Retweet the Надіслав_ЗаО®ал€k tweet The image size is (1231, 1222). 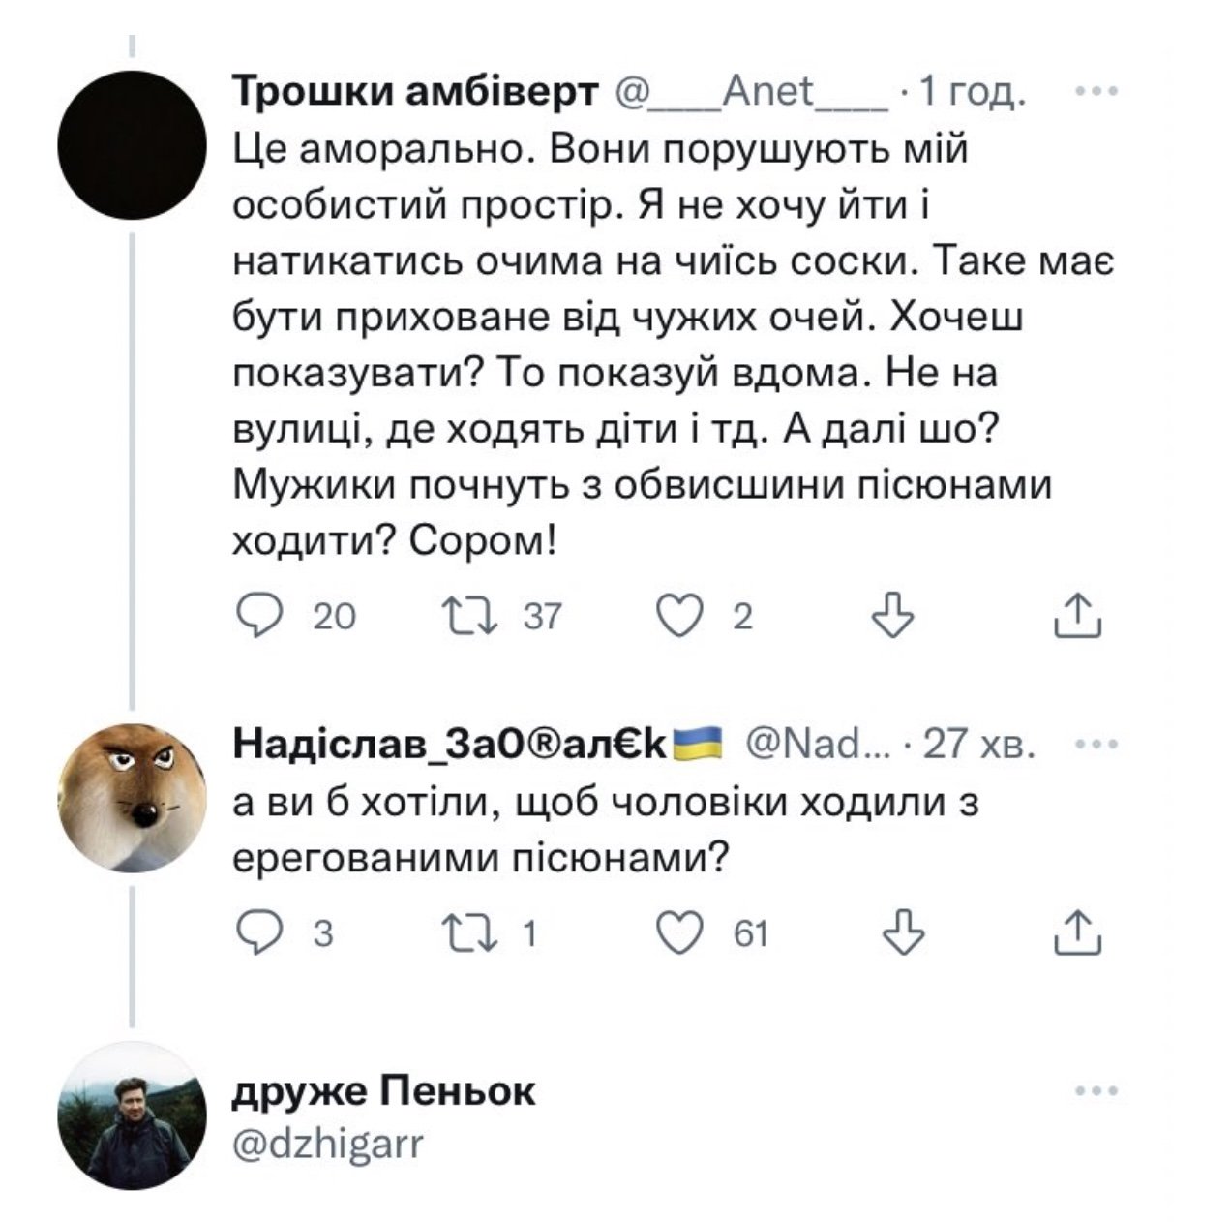[468, 932]
